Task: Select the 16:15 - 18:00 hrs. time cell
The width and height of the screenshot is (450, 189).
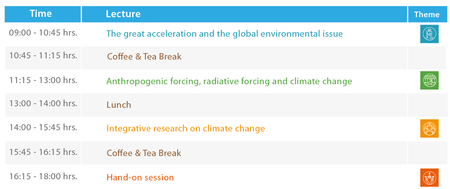Action: [x=43, y=176]
